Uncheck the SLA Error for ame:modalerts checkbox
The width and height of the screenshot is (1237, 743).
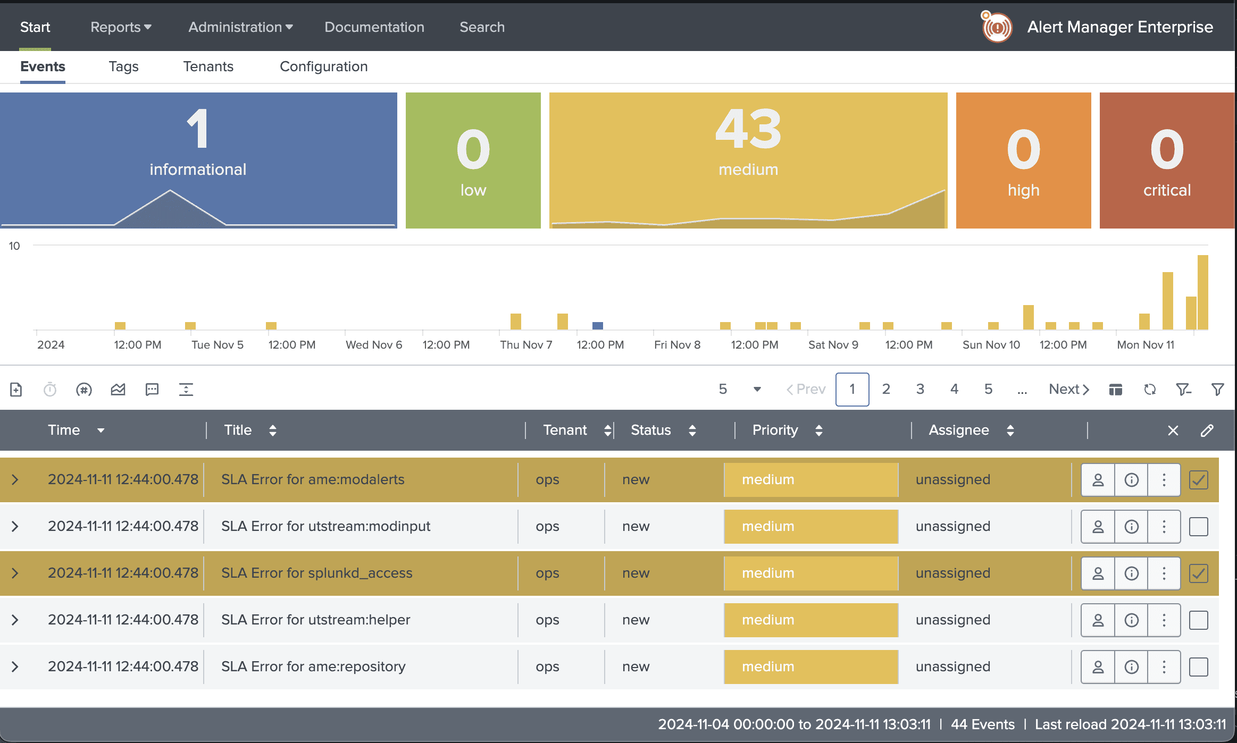pyautogui.click(x=1199, y=480)
